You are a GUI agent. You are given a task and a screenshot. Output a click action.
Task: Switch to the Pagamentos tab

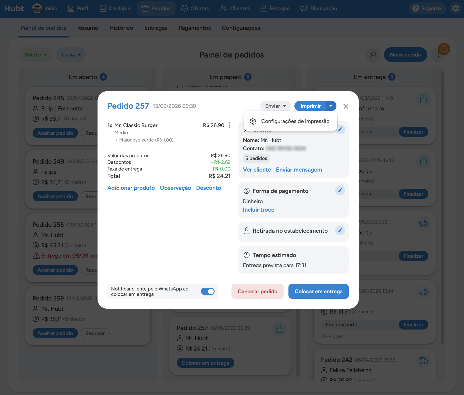pyautogui.click(x=195, y=28)
